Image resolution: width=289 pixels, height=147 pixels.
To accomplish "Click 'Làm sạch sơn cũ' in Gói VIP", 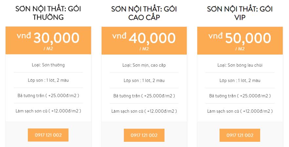I will click(240, 111).
